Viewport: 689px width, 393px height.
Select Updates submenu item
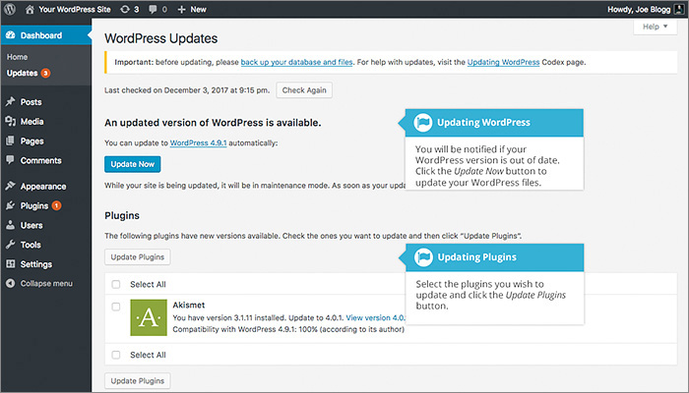coord(22,73)
